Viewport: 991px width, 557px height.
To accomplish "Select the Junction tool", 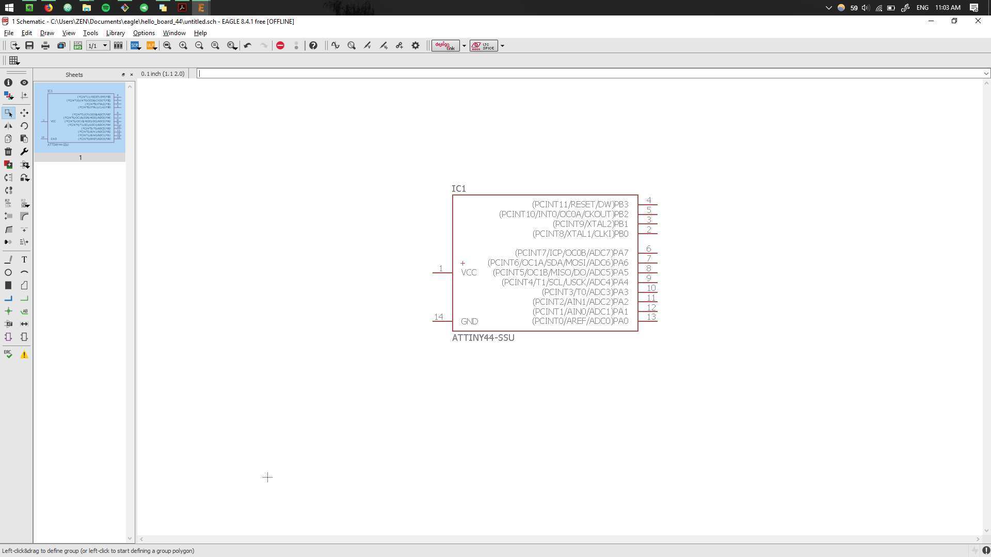I will click(x=8, y=311).
